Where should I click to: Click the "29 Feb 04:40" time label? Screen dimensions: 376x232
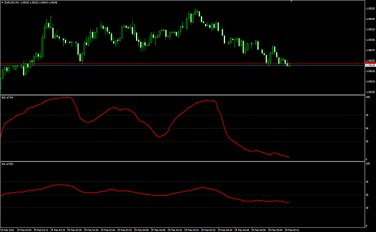225,230
